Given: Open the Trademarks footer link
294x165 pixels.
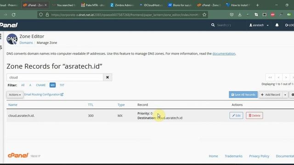Looking at the screenshot, I should coord(233,156).
